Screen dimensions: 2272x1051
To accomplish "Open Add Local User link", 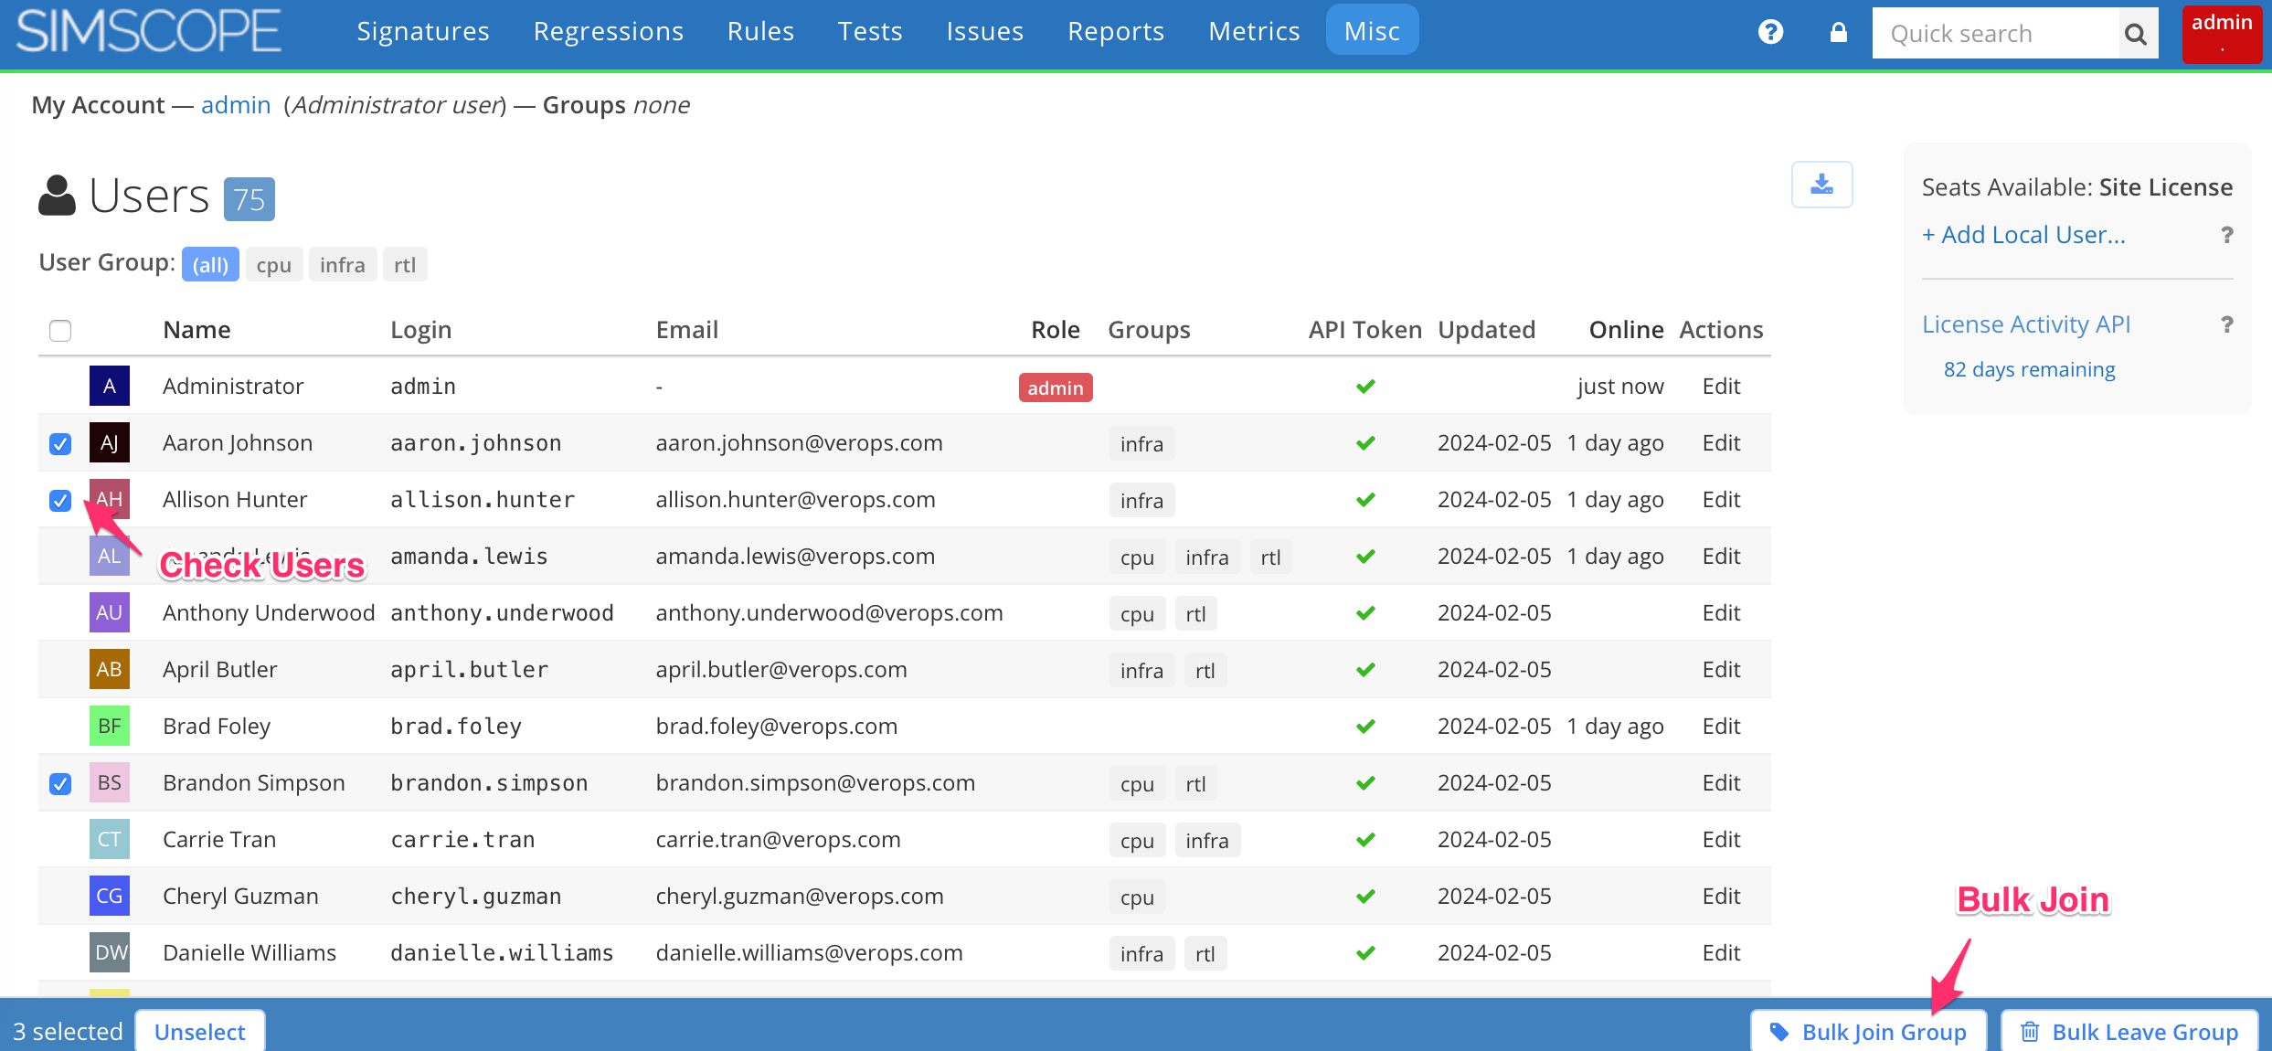I will pyautogui.click(x=2023, y=235).
